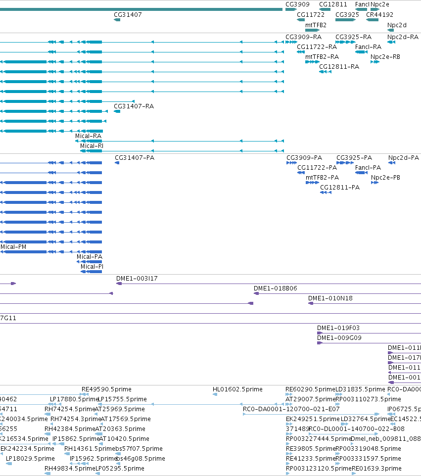Screen dimensions: 421x476
Task: Select the EK249251.5prime EST label
Action: pyautogui.click(x=313, y=419)
